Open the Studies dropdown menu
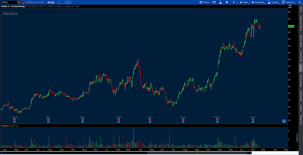303x155 pixels. 274,3
